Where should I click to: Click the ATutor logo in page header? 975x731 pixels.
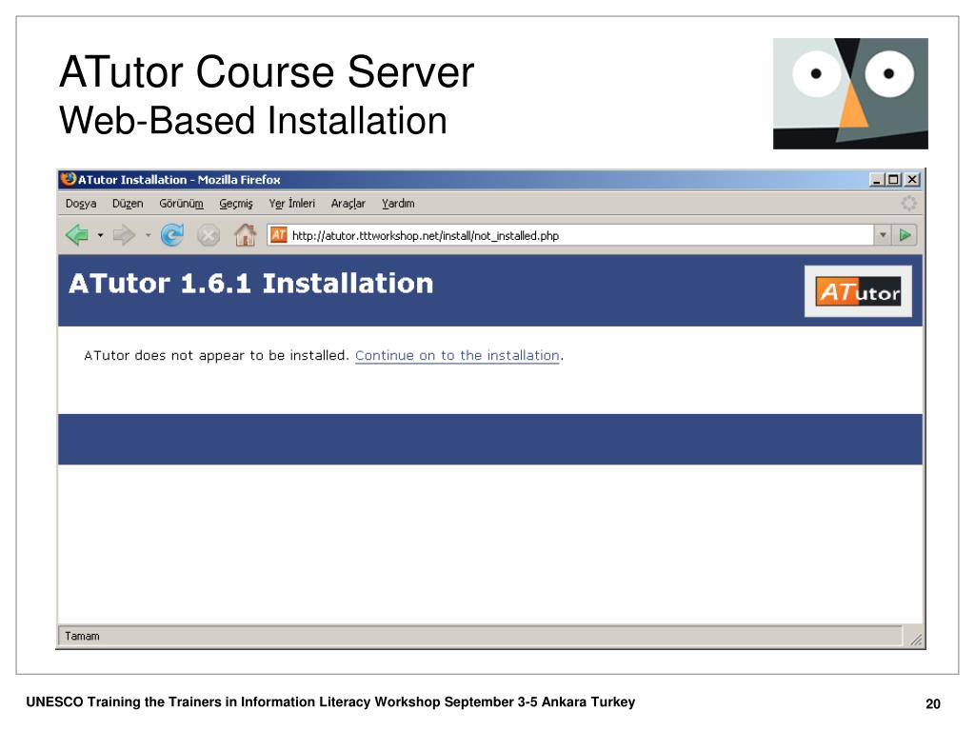point(858,291)
